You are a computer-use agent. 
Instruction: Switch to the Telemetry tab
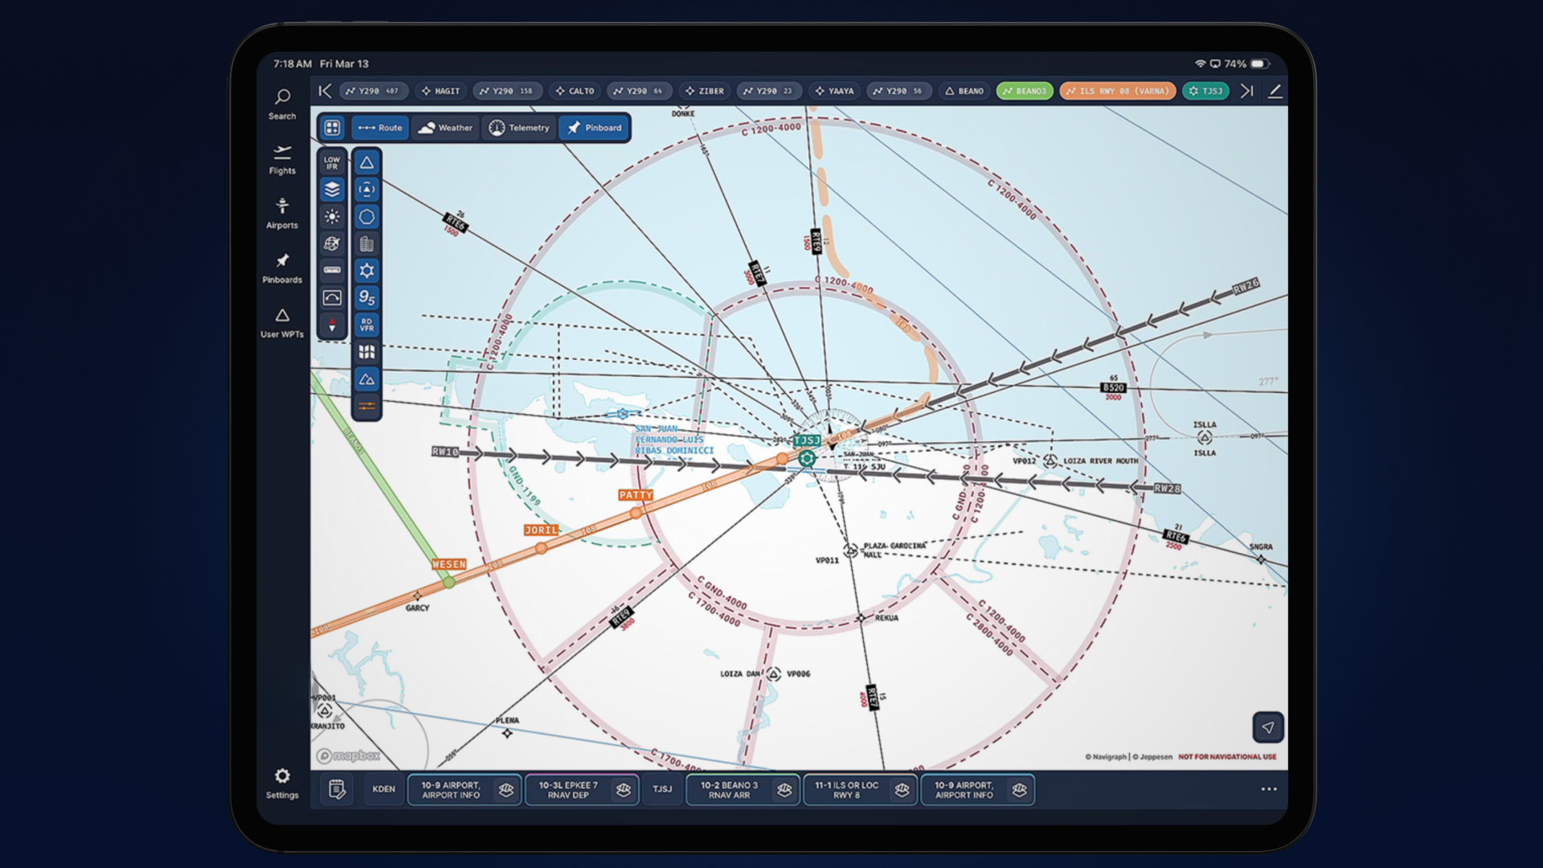520,128
